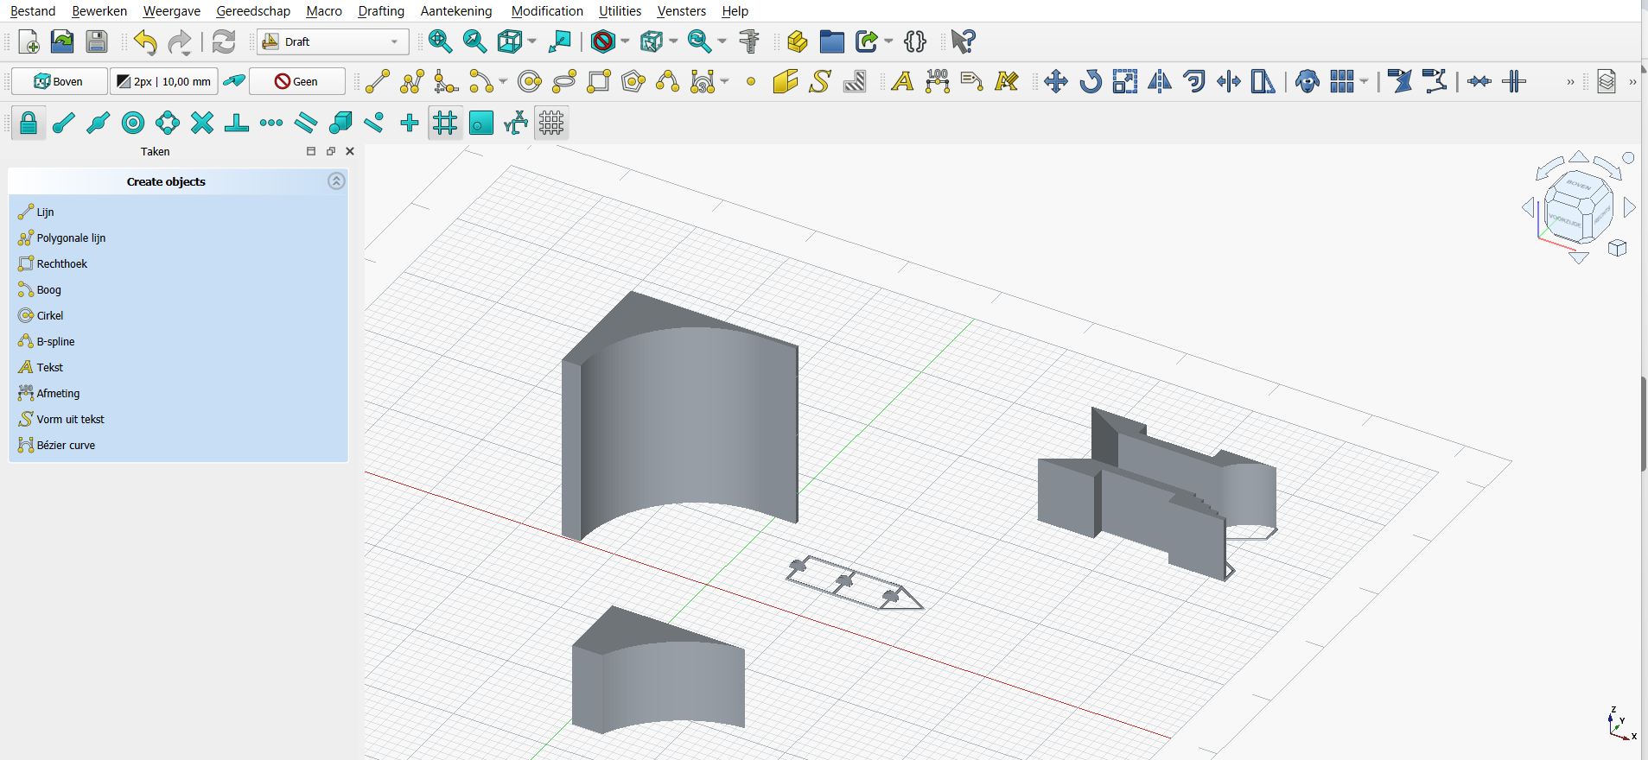1648x760 pixels.
Task: Undo the last action
Action: (145, 41)
